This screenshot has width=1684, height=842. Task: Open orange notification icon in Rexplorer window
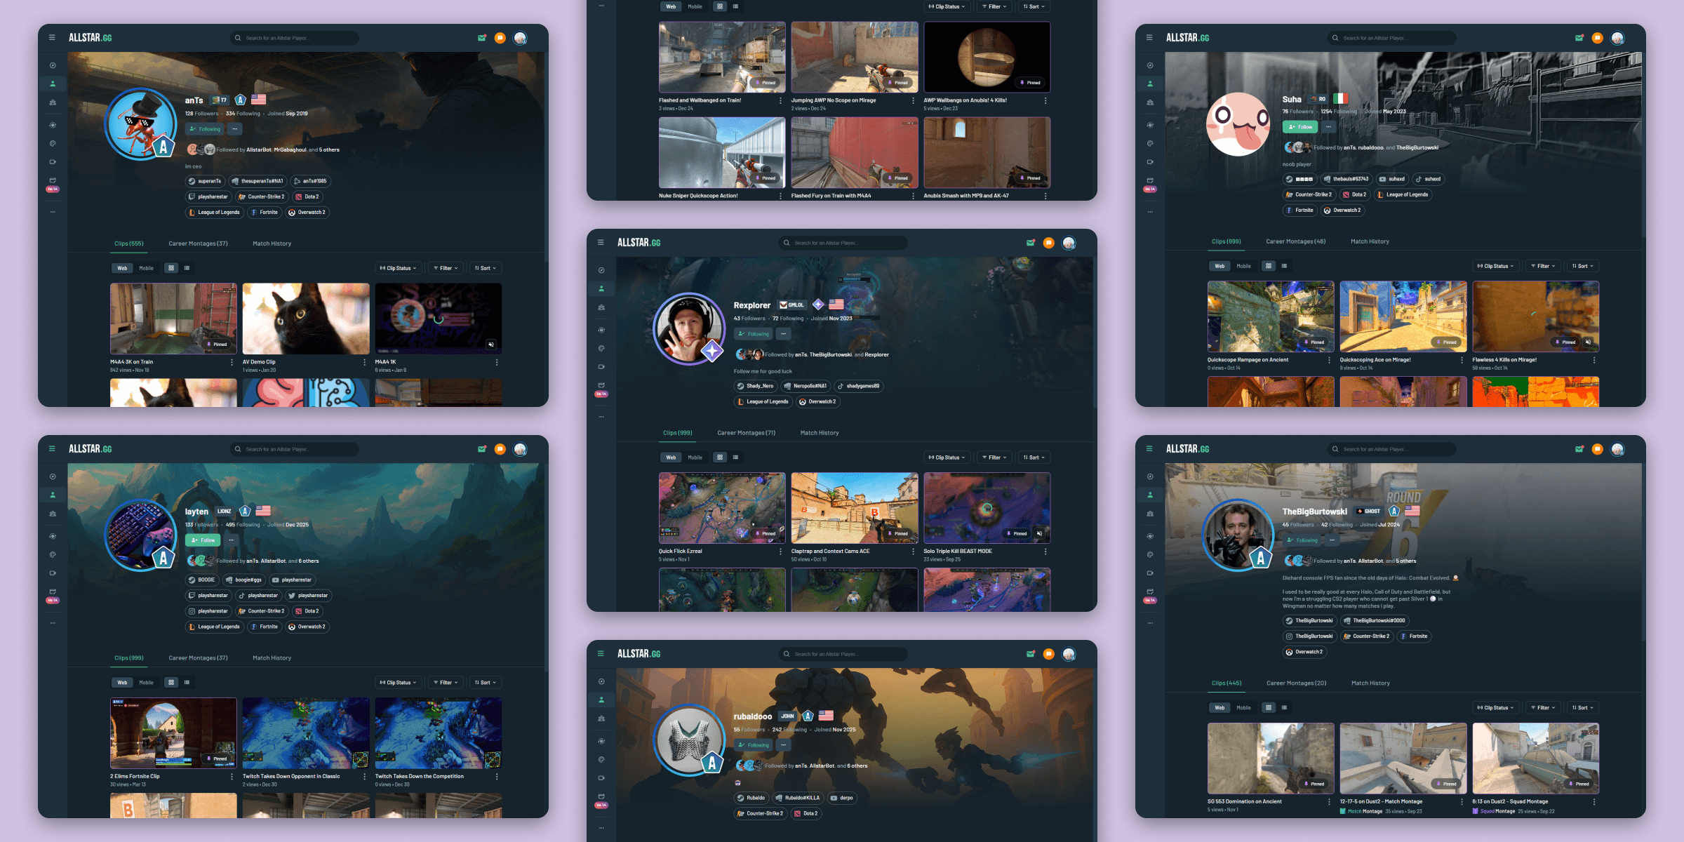[1048, 243]
